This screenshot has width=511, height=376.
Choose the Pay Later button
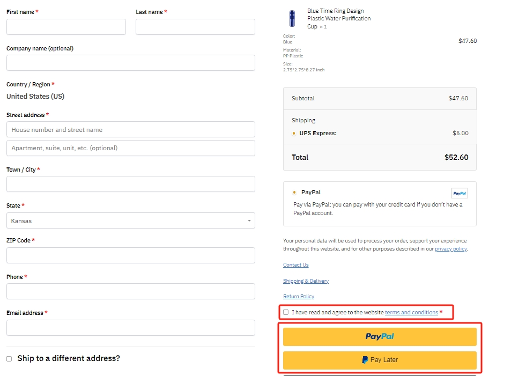point(380,360)
